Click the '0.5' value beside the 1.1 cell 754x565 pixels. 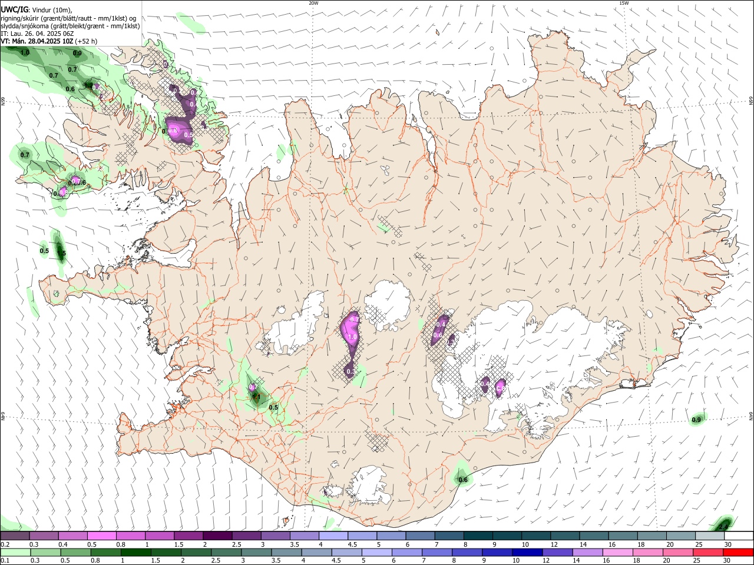click(273, 407)
